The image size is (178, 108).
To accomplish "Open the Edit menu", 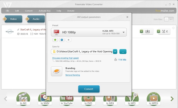I will (17, 11).
